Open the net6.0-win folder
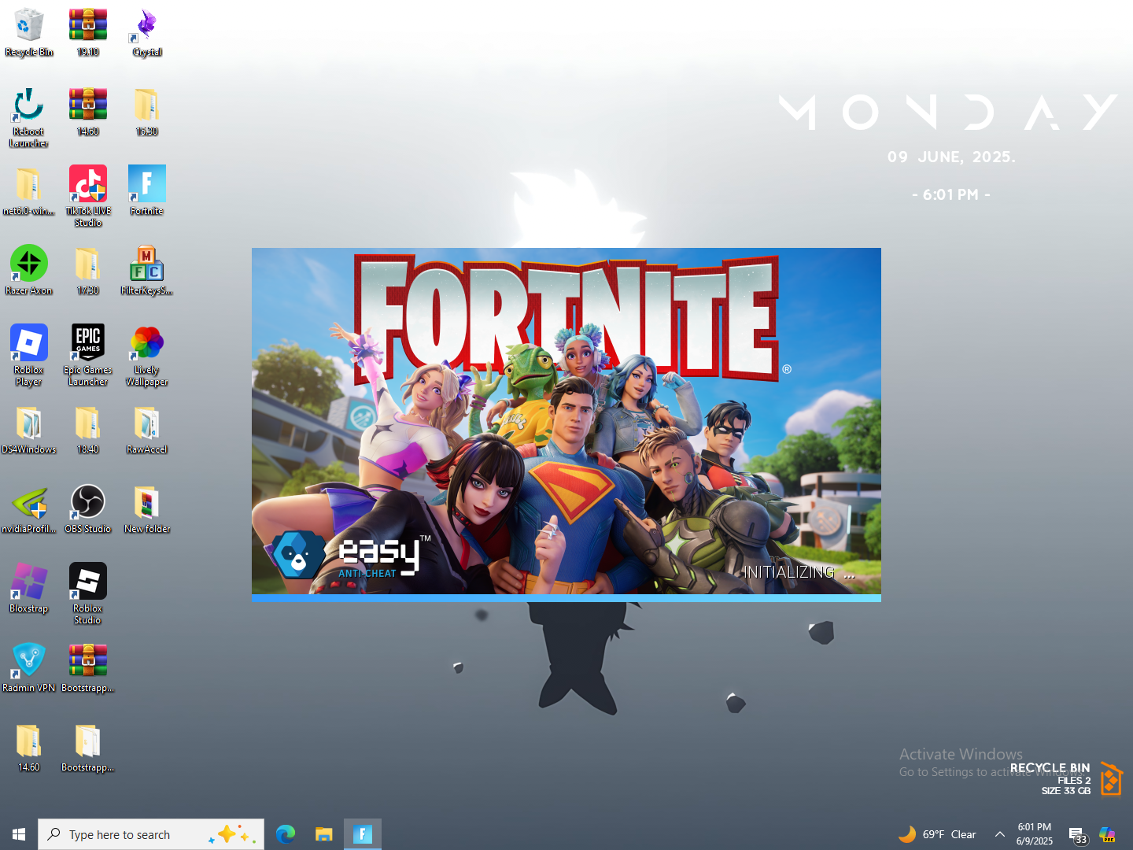 29,191
